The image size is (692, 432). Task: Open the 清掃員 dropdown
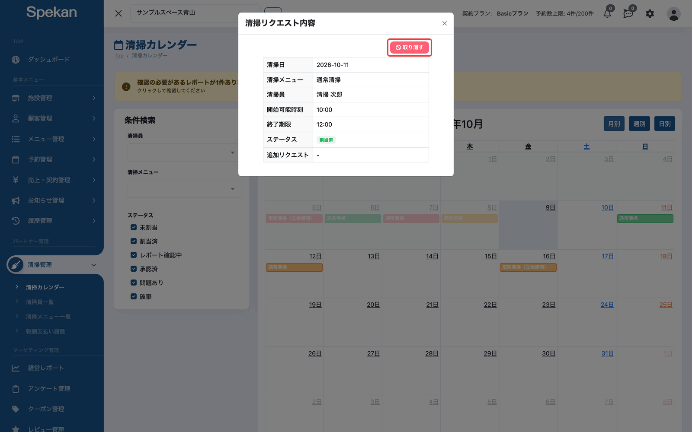[x=185, y=152]
